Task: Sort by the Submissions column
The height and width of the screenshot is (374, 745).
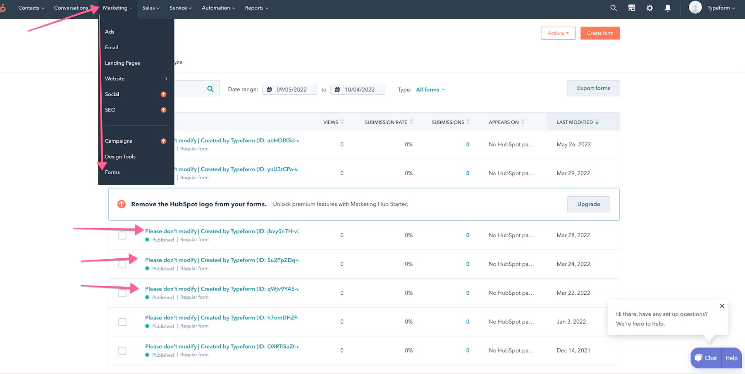Action: coord(451,122)
